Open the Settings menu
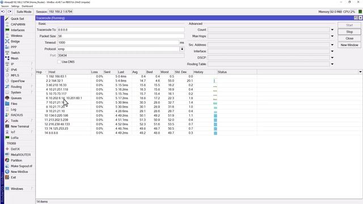 point(15,6)
